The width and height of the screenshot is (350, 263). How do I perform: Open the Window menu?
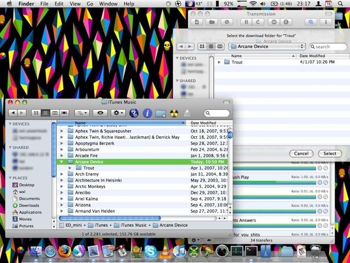pos(108,4)
